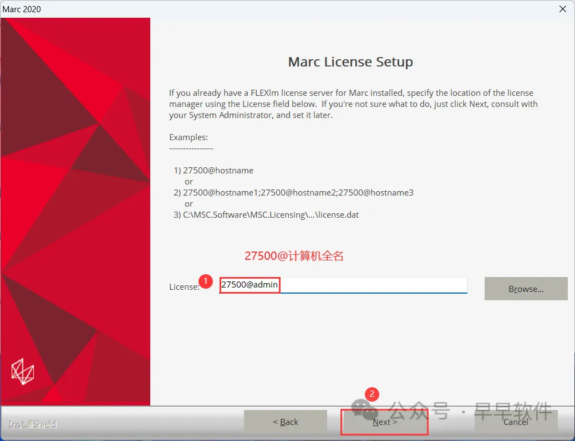
Task: Click the Next button to continue
Action: pos(384,422)
